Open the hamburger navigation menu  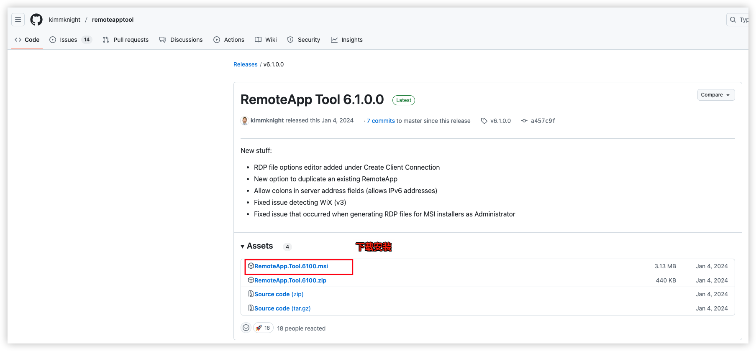(18, 20)
